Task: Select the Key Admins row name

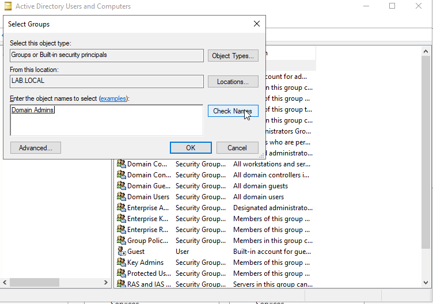Action: coord(145,263)
